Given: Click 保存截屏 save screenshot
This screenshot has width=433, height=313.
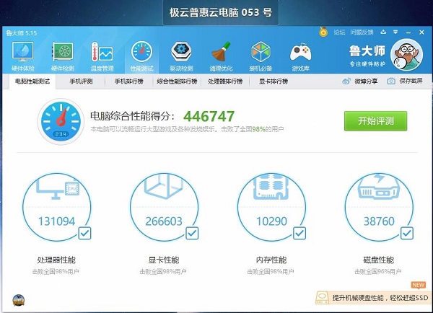Looking at the screenshot, I should 405,81.
